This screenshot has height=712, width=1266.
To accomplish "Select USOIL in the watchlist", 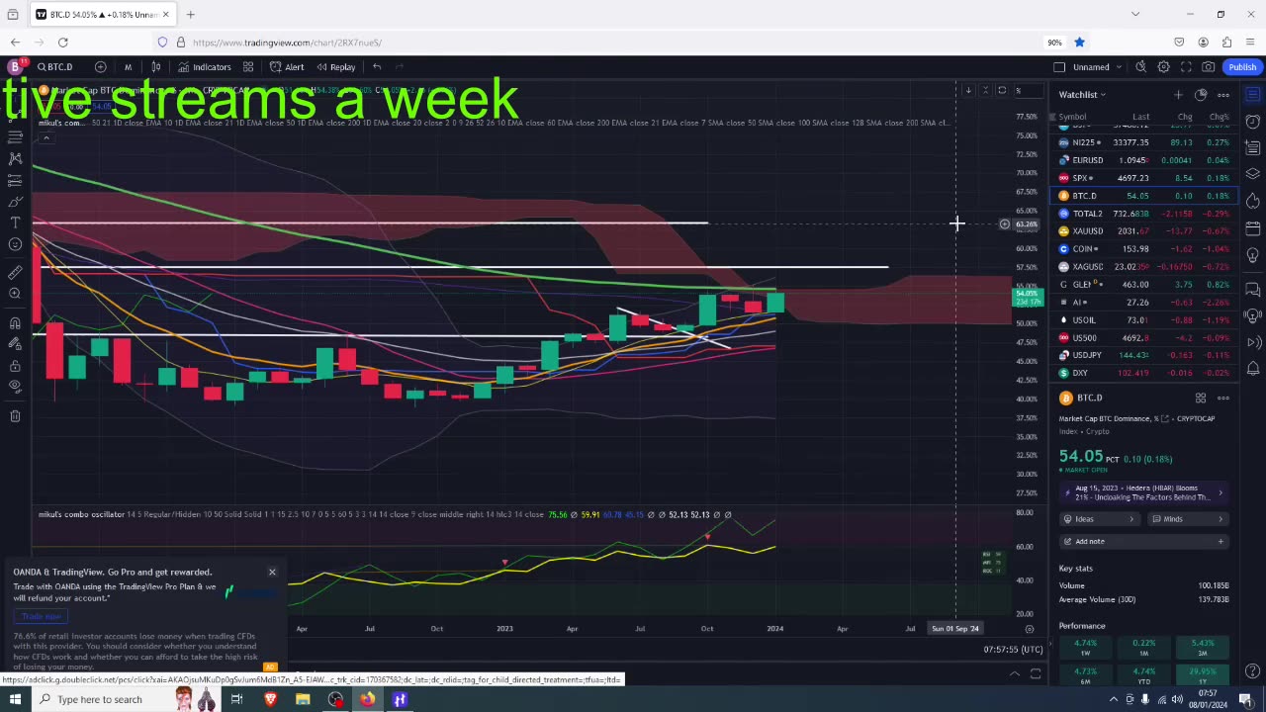I will tap(1142, 320).
